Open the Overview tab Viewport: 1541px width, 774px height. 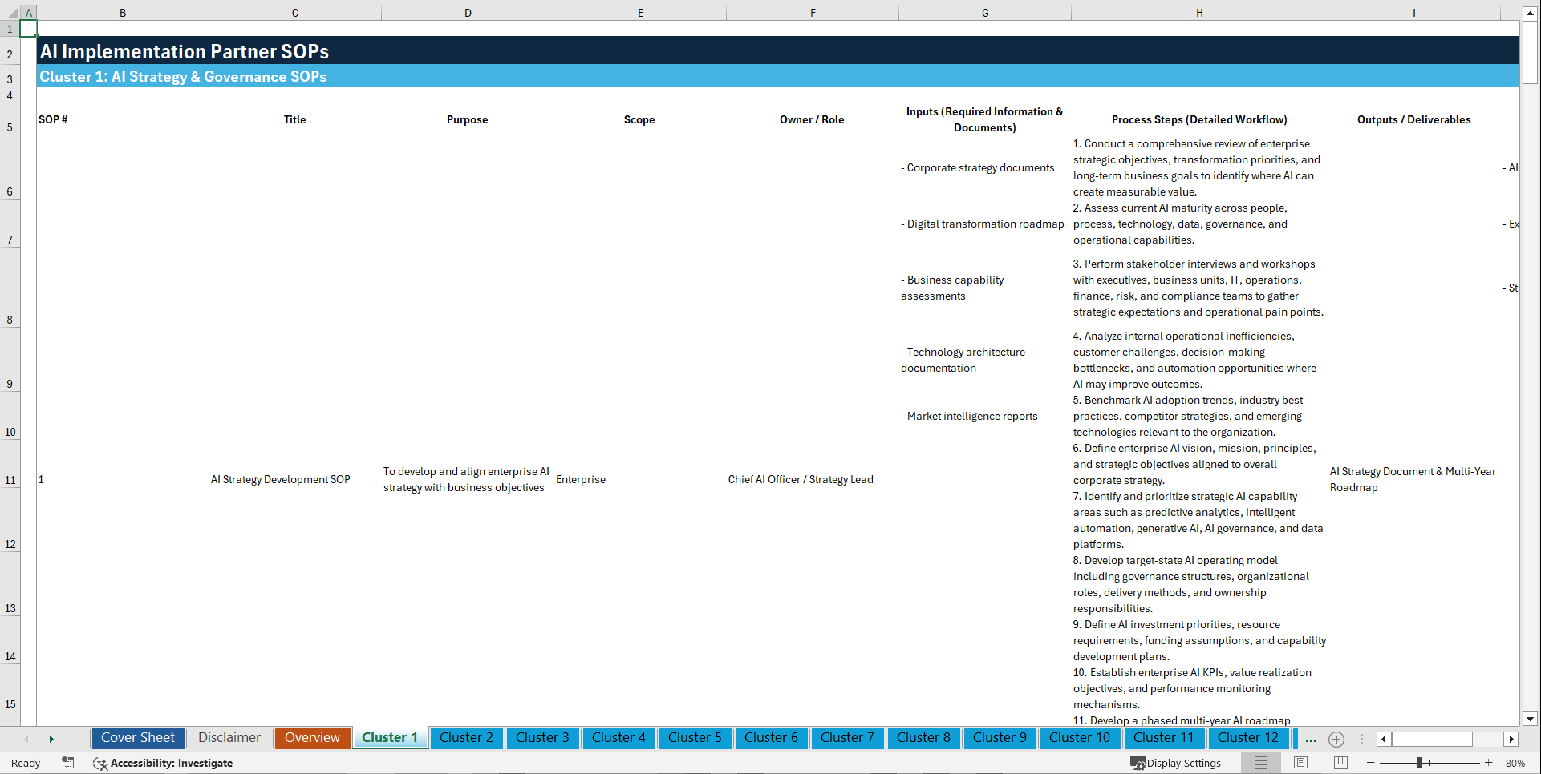pyautogui.click(x=312, y=738)
